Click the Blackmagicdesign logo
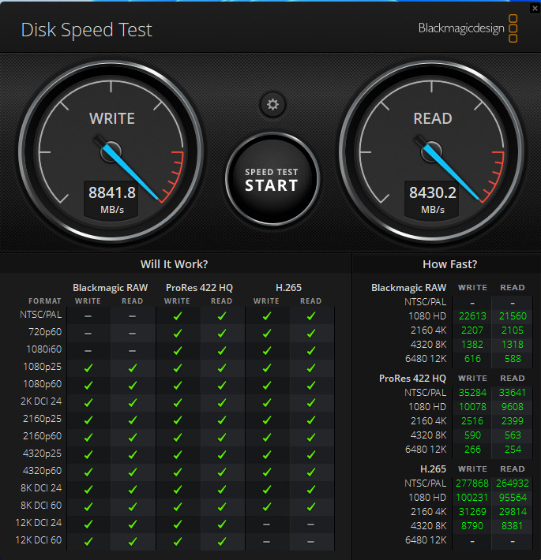 tap(468, 28)
